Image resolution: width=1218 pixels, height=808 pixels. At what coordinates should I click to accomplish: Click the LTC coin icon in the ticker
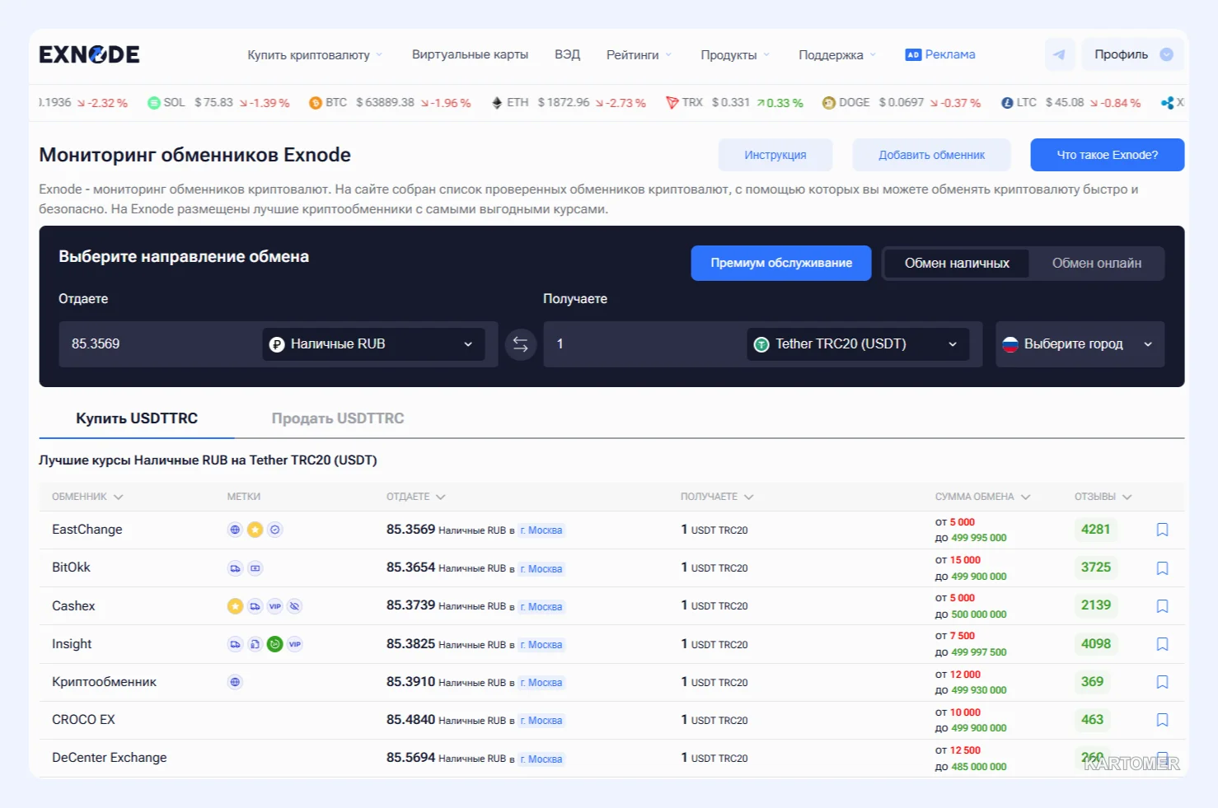point(1007,103)
